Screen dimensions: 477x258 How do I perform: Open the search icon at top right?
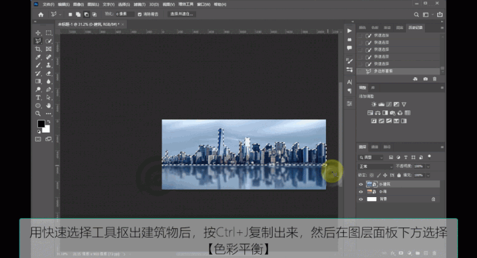point(416,14)
